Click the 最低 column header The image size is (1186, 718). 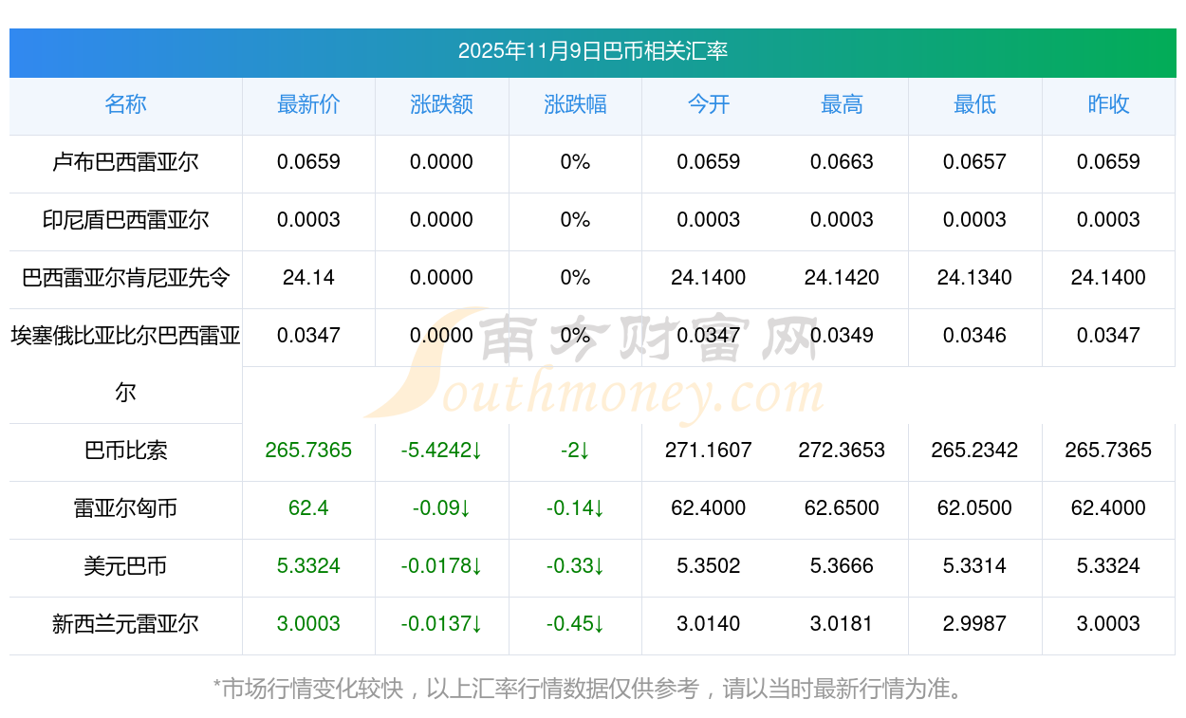[x=974, y=105]
